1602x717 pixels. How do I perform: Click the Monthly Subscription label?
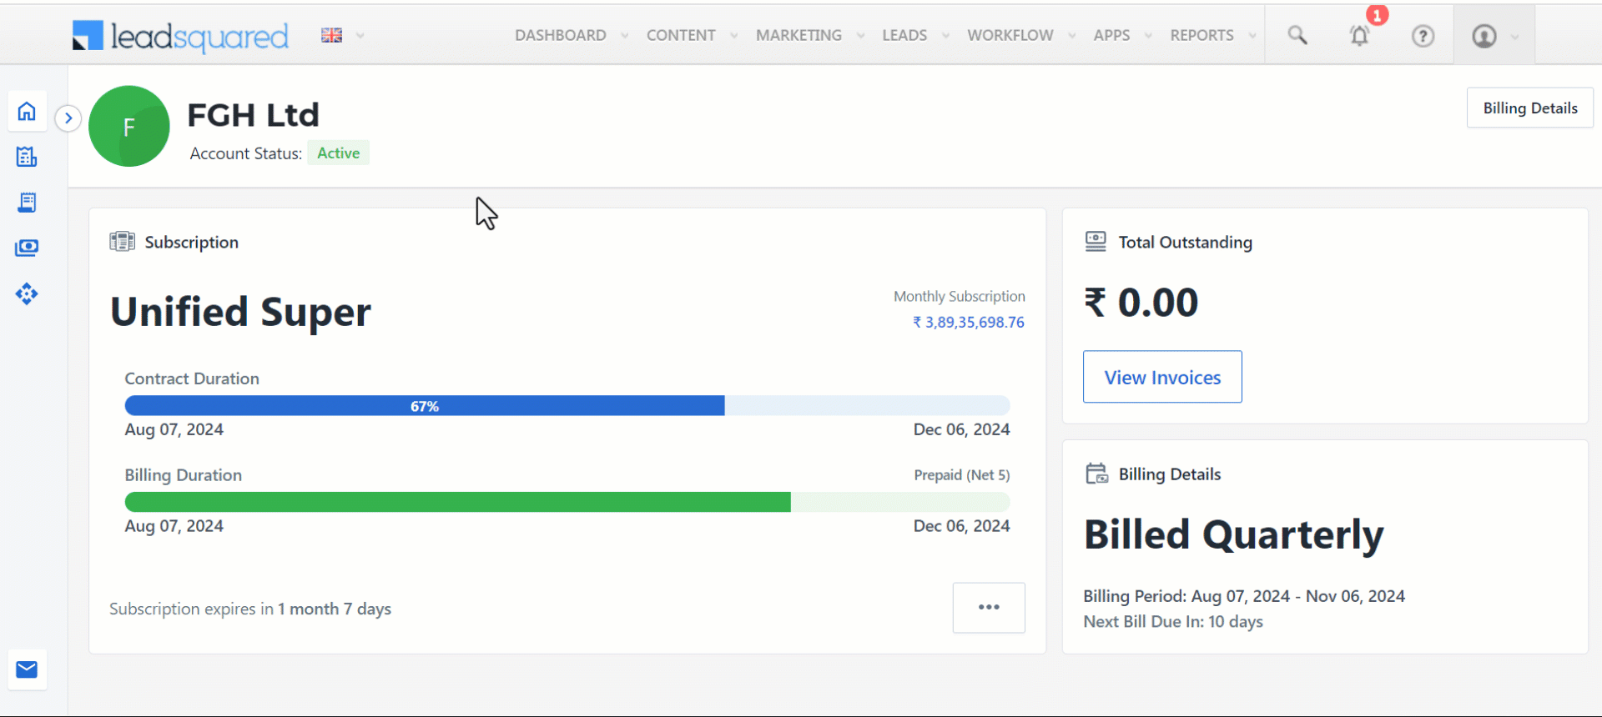coord(960,297)
